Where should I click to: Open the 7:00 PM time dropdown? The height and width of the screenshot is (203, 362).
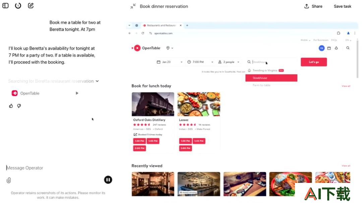200,62
